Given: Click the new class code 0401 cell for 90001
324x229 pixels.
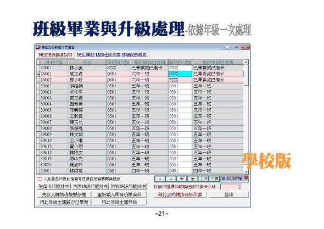Looking at the screenshot, I should 180,171.
